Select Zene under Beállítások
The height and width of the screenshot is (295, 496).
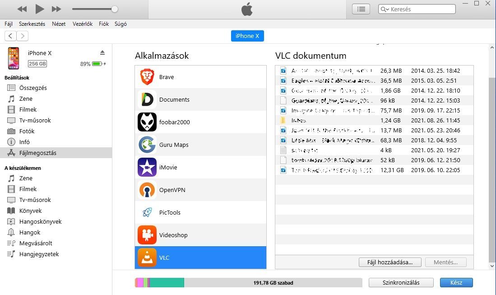[x=56, y=99]
